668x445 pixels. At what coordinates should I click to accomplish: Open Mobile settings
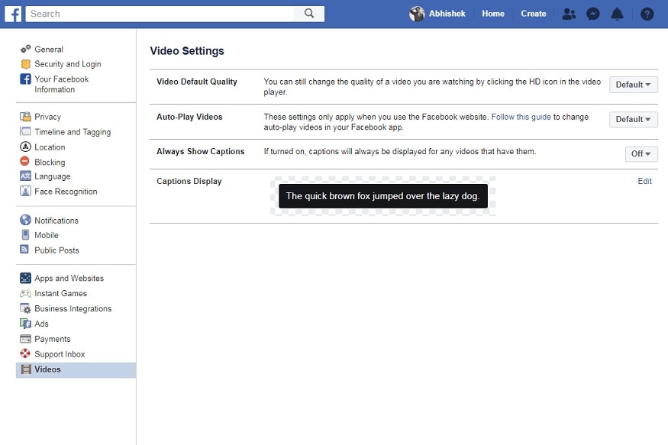point(47,235)
